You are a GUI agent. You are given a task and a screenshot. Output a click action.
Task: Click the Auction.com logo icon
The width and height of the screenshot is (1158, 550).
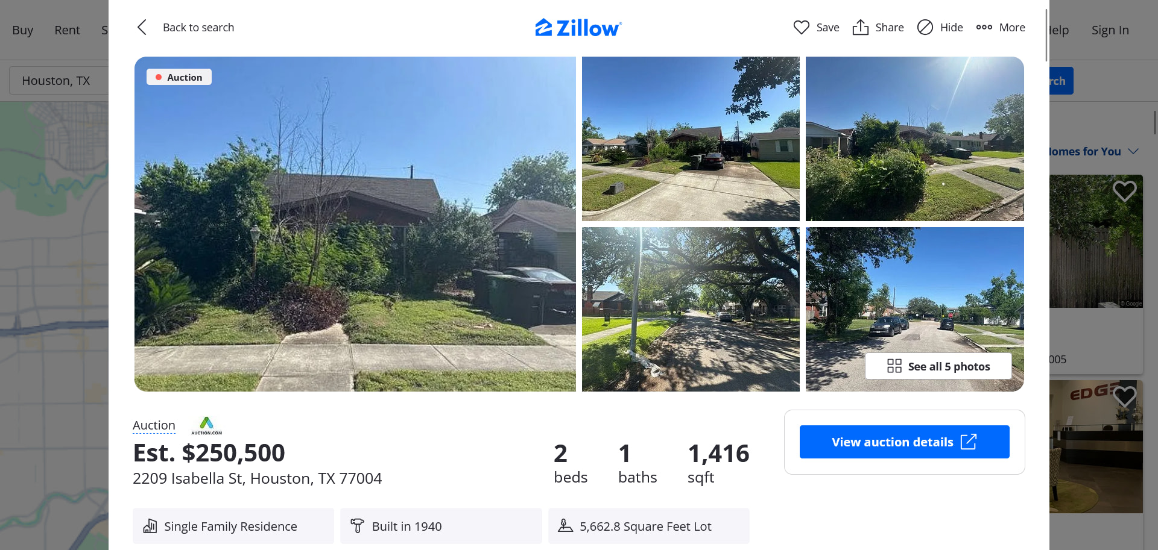click(x=206, y=425)
